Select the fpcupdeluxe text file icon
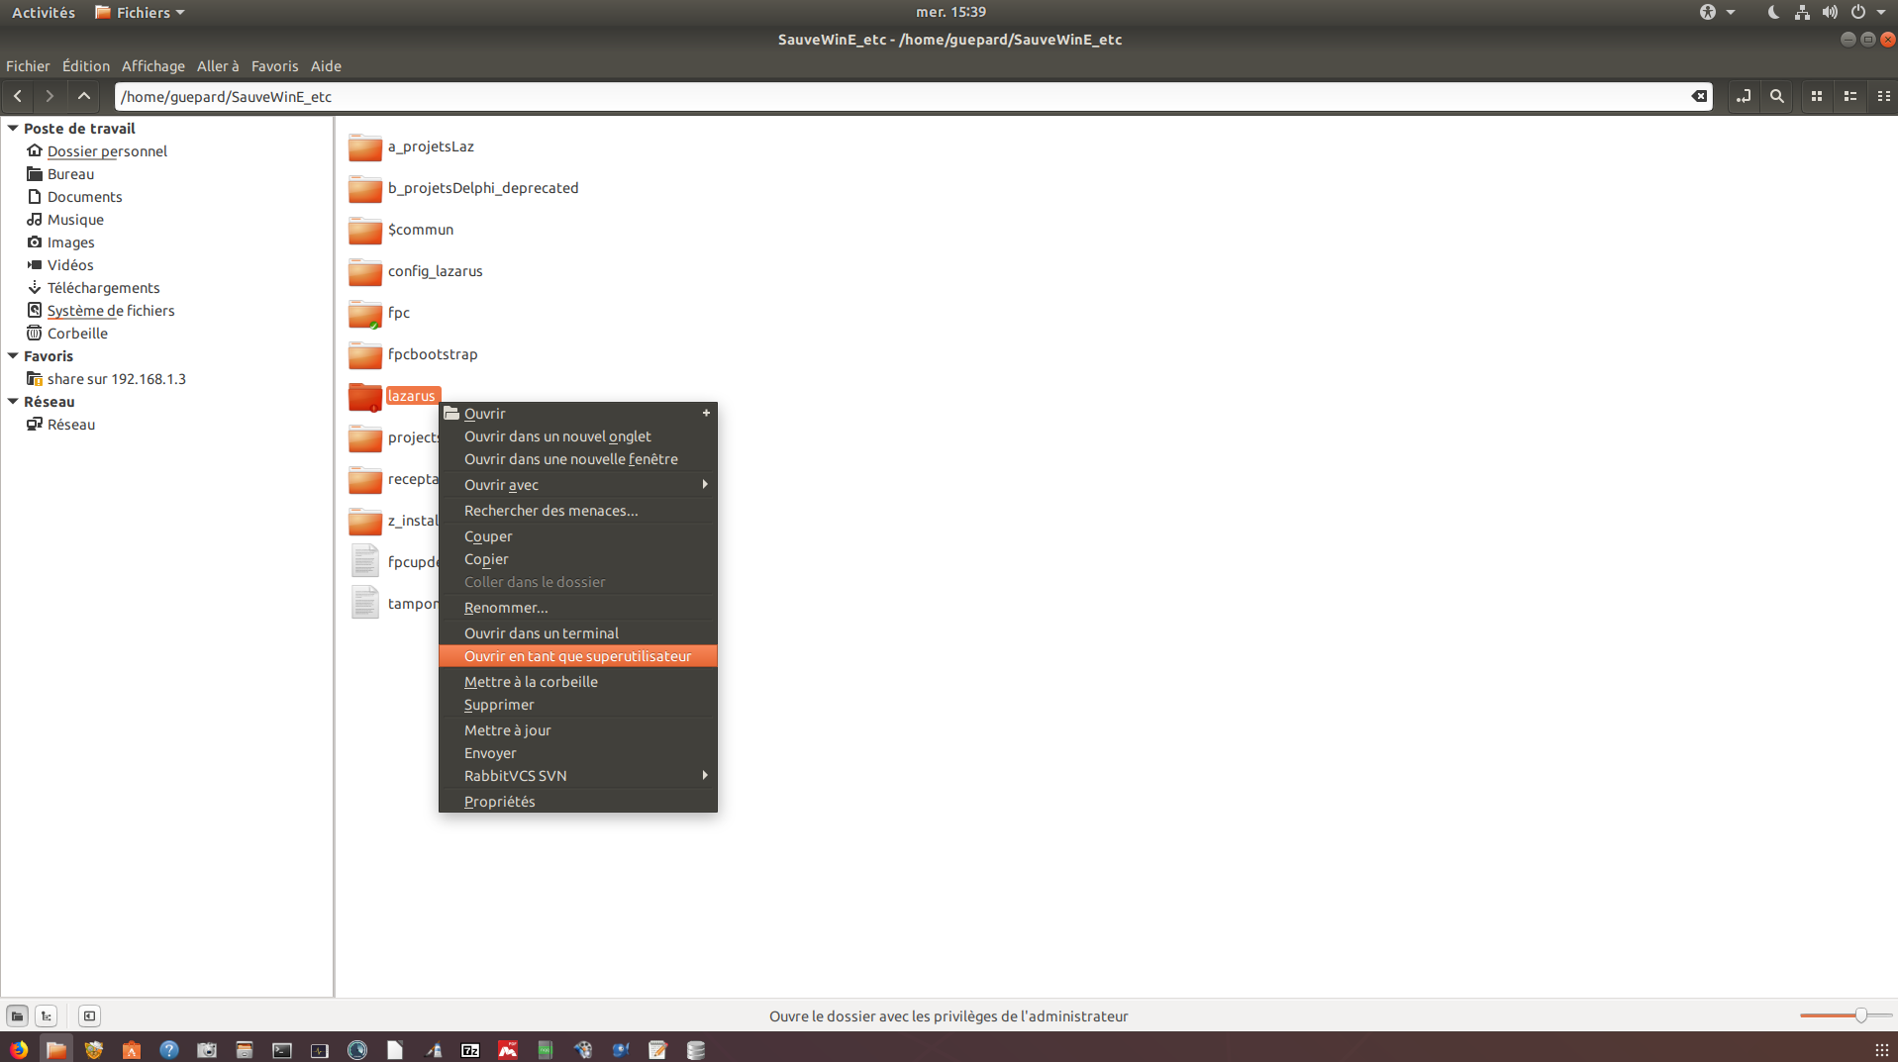The height and width of the screenshot is (1062, 1898). (x=364, y=561)
